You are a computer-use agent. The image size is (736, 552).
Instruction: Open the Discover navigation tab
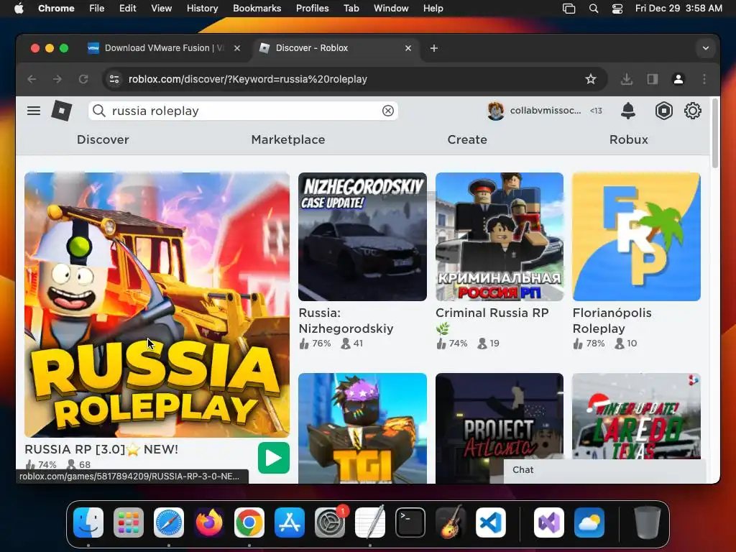tap(103, 139)
